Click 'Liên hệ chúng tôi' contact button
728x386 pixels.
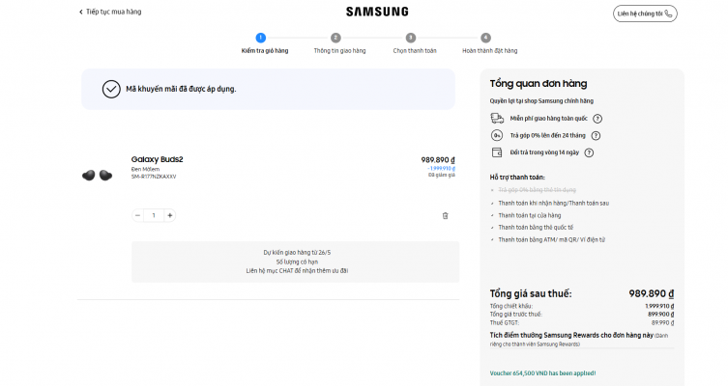point(645,14)
